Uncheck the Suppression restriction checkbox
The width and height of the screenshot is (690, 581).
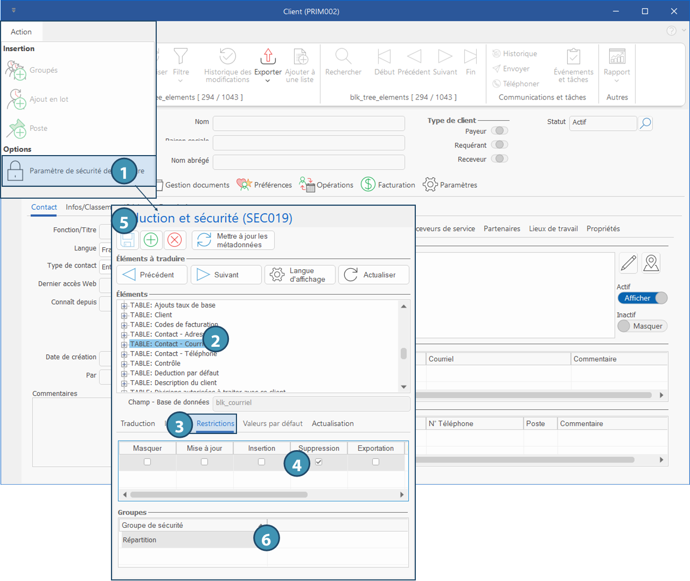pyautogui.click(x=319, y=462)
